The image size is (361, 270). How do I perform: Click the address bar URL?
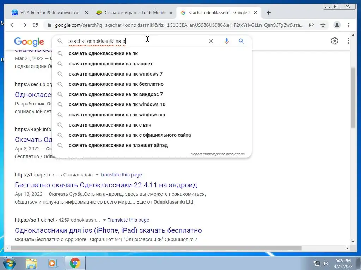click(179, 25)
